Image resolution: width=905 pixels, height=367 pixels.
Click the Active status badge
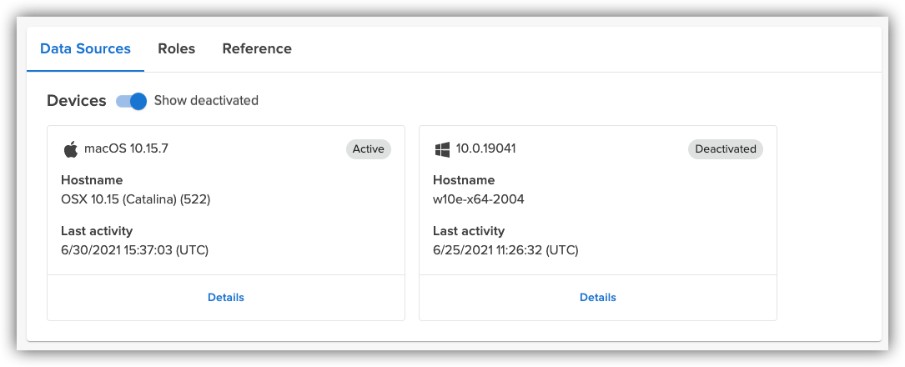[368, 149]
